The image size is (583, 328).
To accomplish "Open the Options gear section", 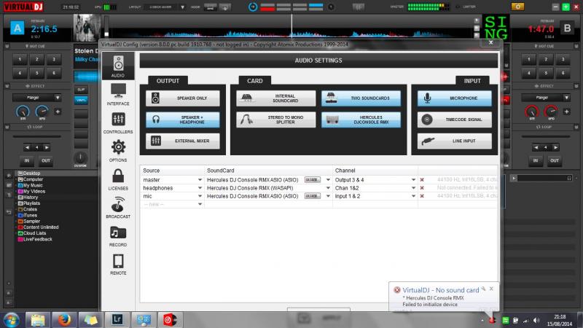I will point(118,151).
